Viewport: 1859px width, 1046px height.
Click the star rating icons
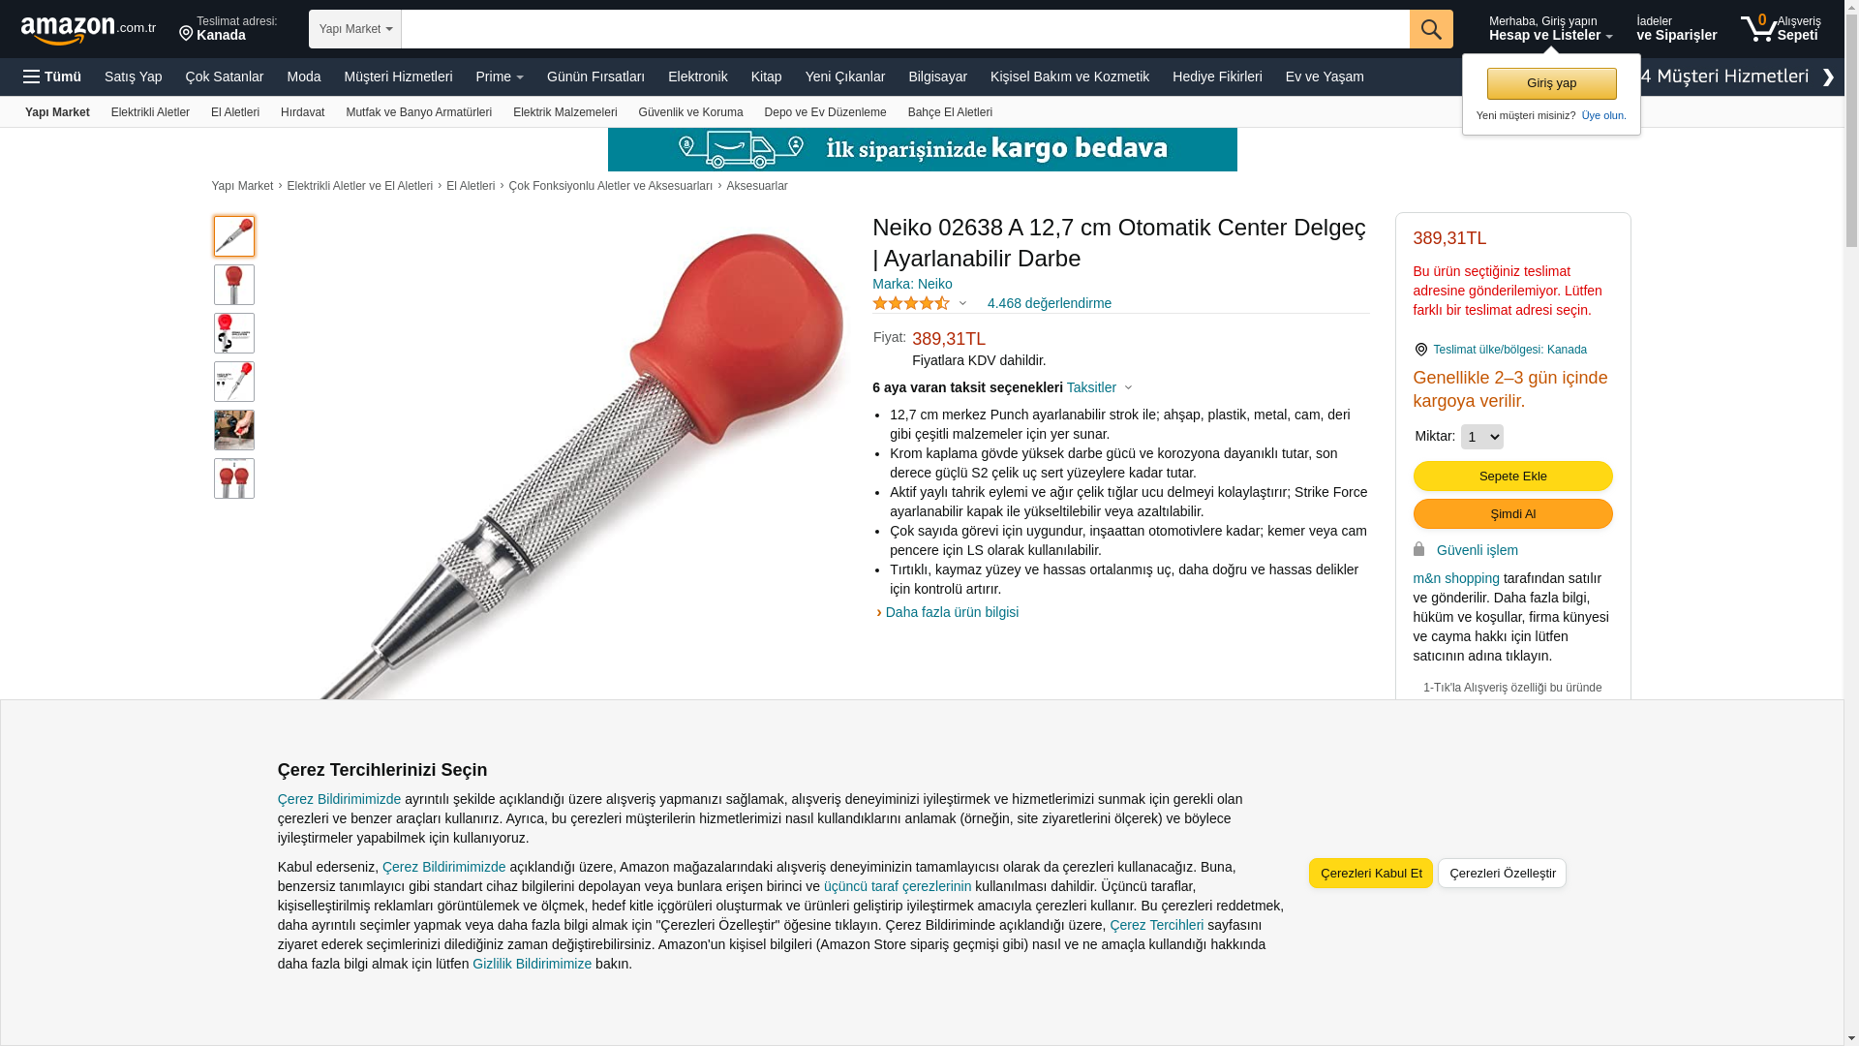(x=911, y=303)
